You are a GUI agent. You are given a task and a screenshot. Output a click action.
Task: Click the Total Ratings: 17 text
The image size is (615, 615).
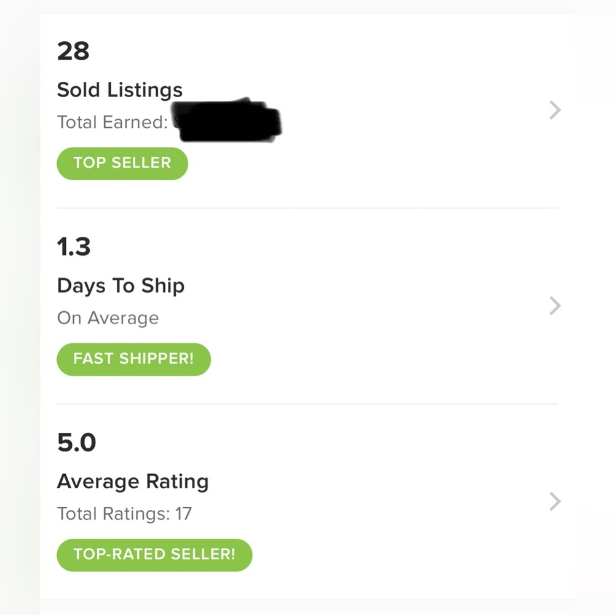point(124,514)
